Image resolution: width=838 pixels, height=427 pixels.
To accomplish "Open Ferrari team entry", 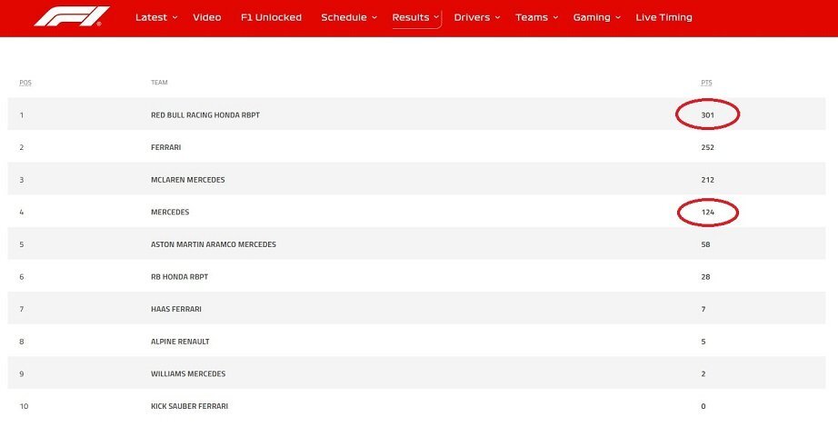I will click(x=165, y=147).
